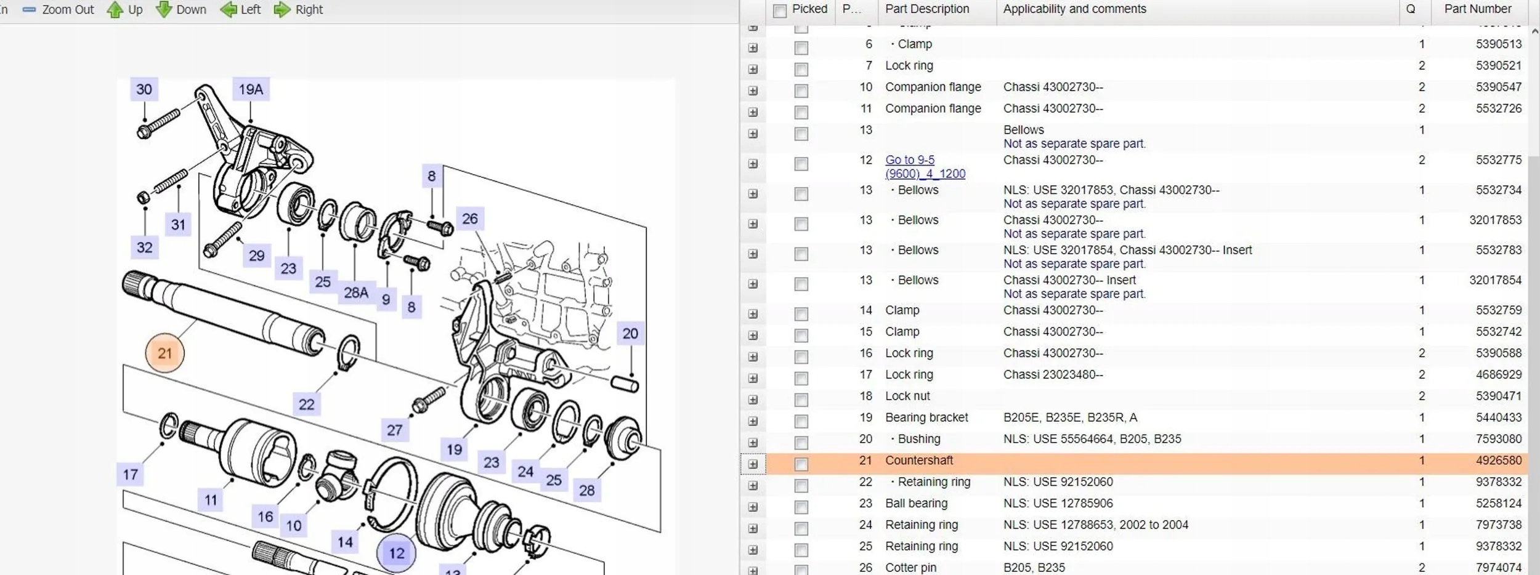Click callout 19A for the bearing bracket
Image resolution: width=1540 pixels, height=575 pixels.
[251, 89]
